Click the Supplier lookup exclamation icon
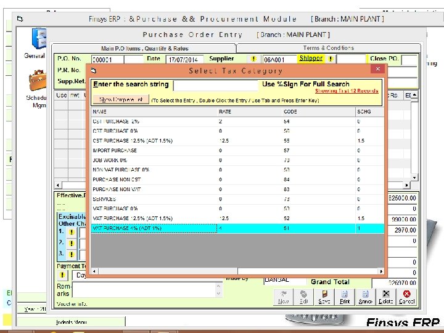 [253, 59]
